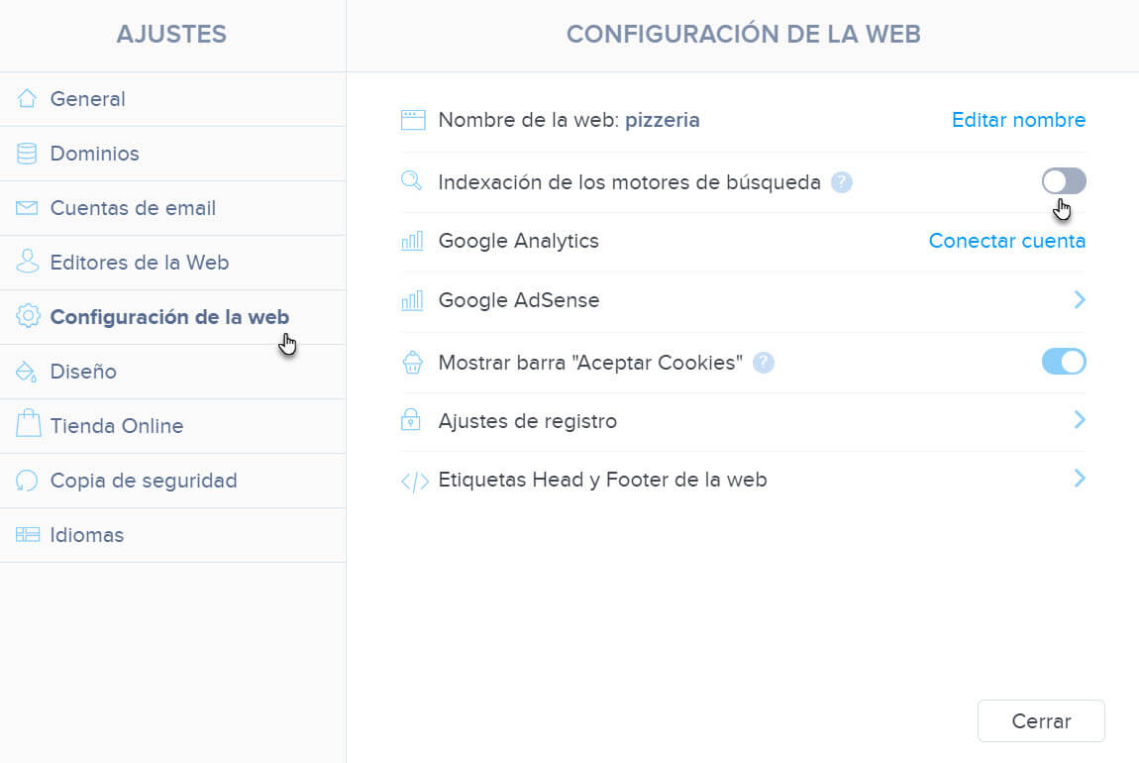This screenshot has height=763, width=1139.
Task: Enable indexación de los motores de búsqueda
Action: pyautogui.click(x=1063, y=180)
